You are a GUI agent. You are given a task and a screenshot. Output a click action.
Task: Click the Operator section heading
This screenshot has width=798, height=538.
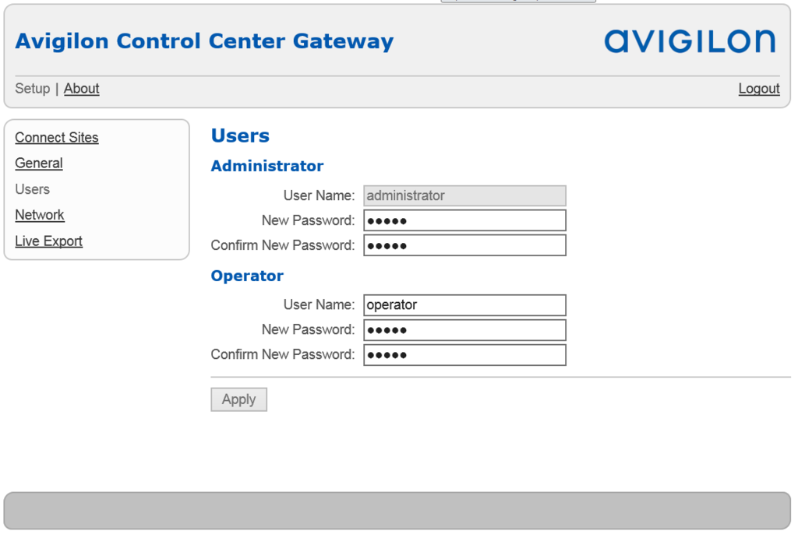pyautogui.click(x=247, y=276)
